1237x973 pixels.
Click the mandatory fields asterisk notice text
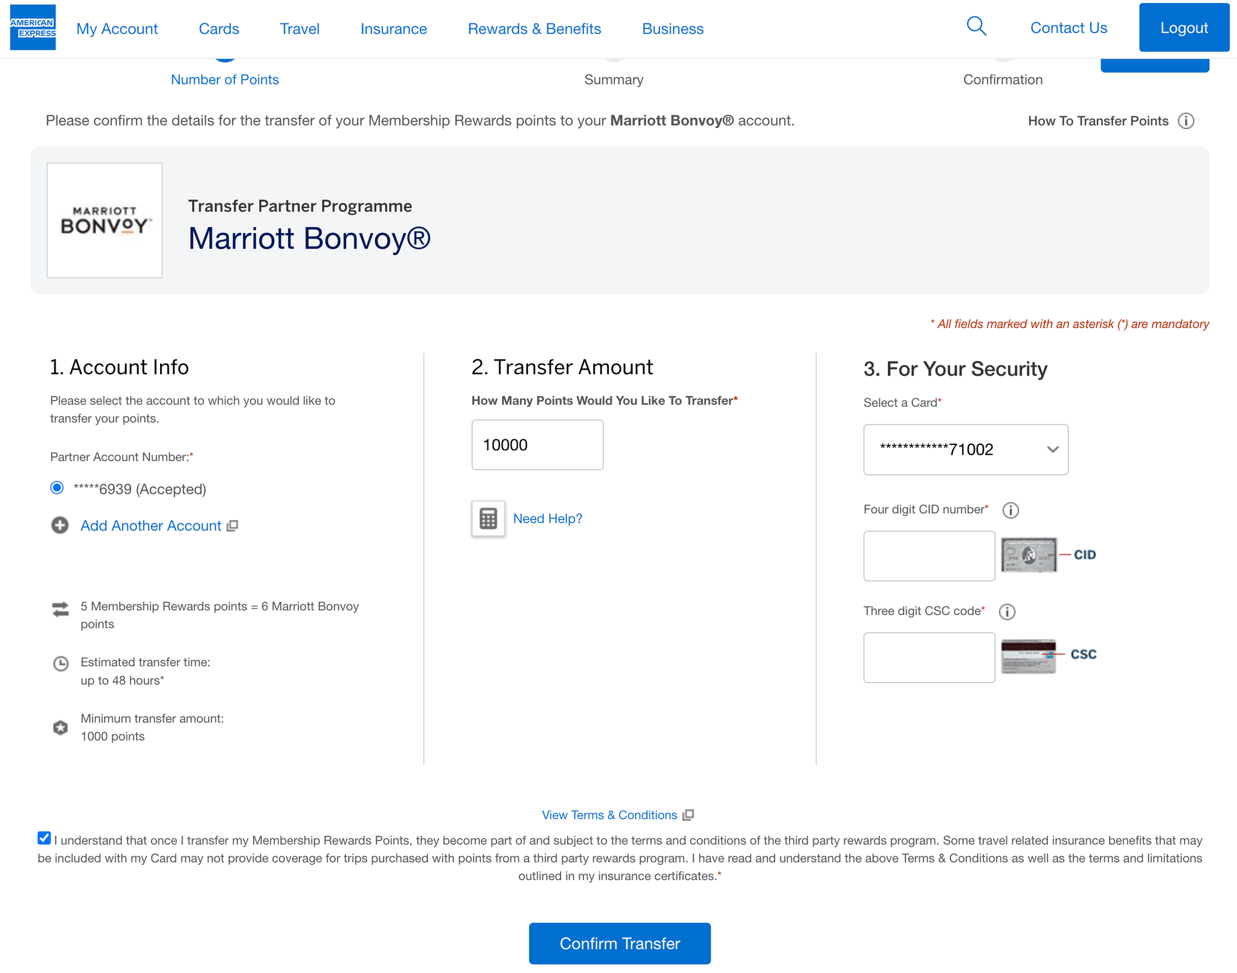(1070, 324)
